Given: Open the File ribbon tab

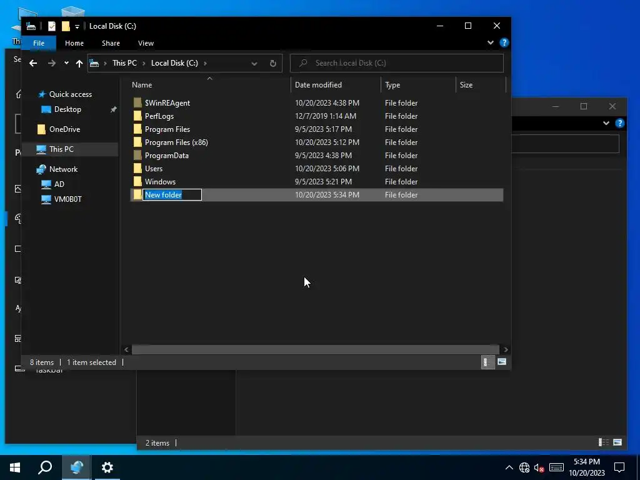Looking at the screenshot, I should coord(39,43).
